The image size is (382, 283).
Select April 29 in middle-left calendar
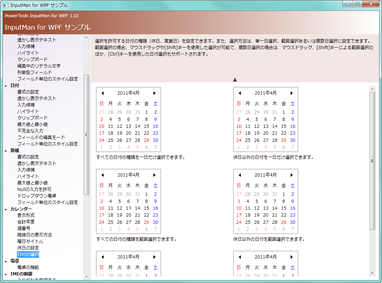point(146,222)
